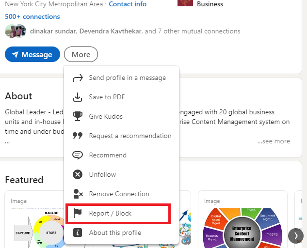Choose Unfollow from the More menu
The width and height of the screenshot is (307, 248).
click(x=122, y=174)
